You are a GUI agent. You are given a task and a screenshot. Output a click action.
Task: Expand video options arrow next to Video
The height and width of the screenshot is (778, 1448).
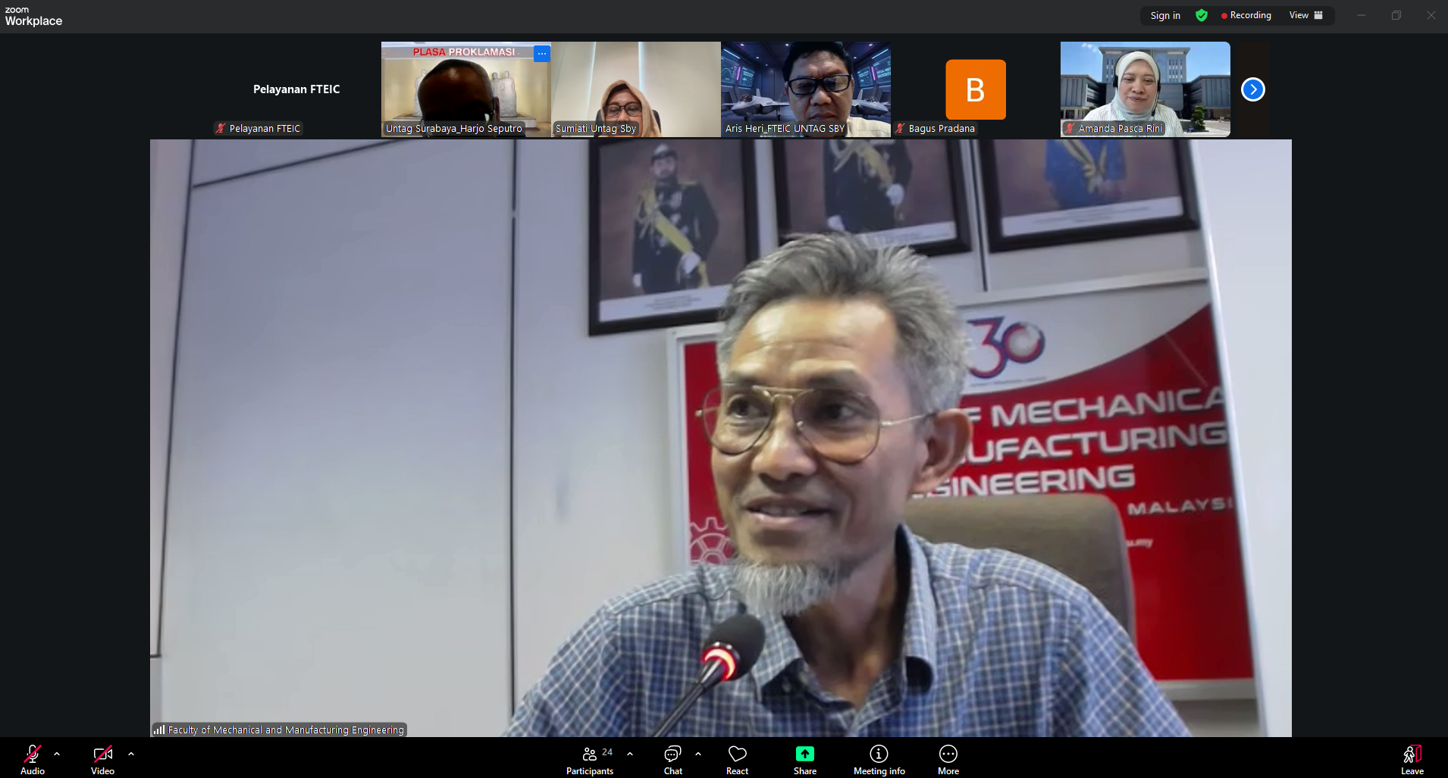(x=131, y=754)
